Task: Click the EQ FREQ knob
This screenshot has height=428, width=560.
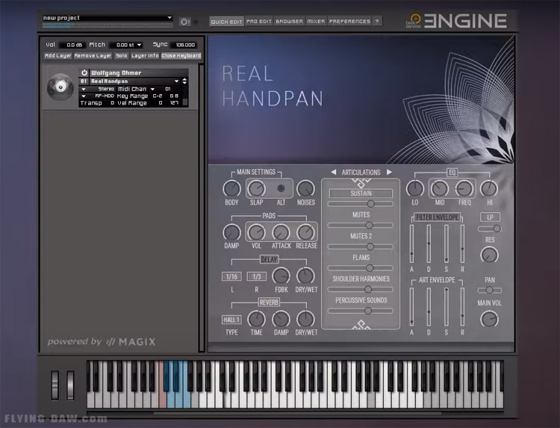Action: [x=464, y=188]
